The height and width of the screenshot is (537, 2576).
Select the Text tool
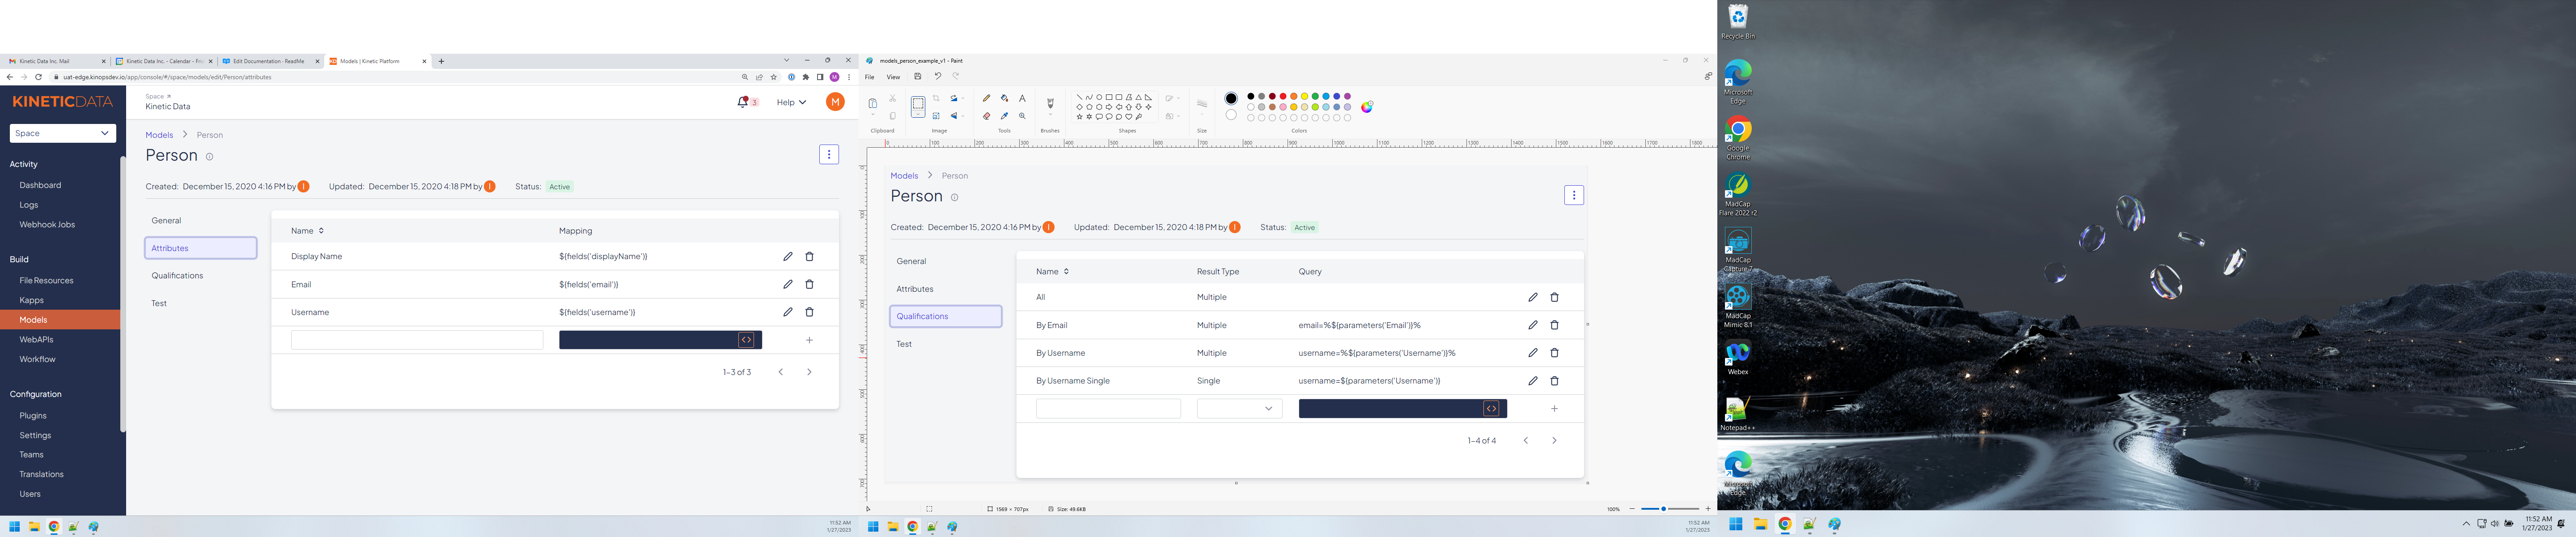[1022, 99]
